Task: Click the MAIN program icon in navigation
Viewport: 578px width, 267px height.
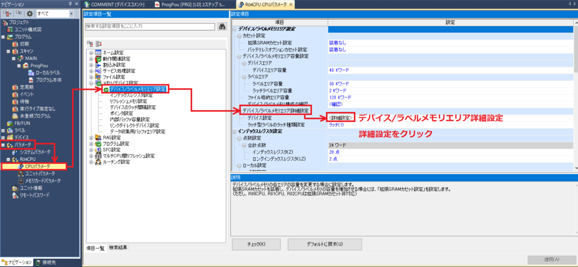Action: pos(21,58)
